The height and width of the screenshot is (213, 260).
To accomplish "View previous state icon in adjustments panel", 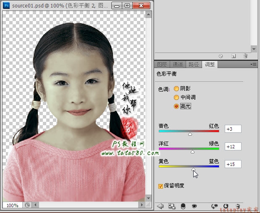I will coord(214,206).
